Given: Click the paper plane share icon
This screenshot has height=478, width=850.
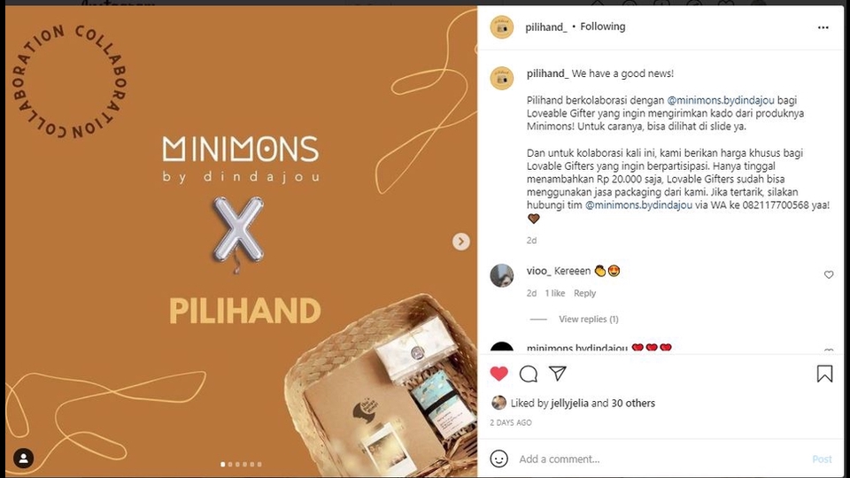Looking at the screenshot, I should (557, 373).
